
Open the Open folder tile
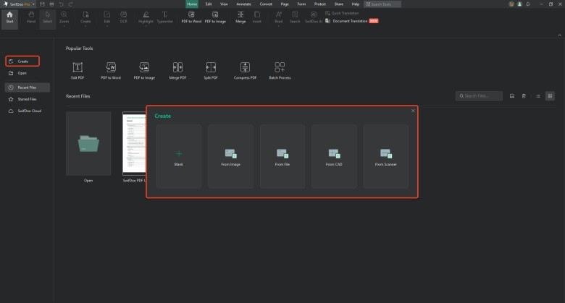(88, 144)
